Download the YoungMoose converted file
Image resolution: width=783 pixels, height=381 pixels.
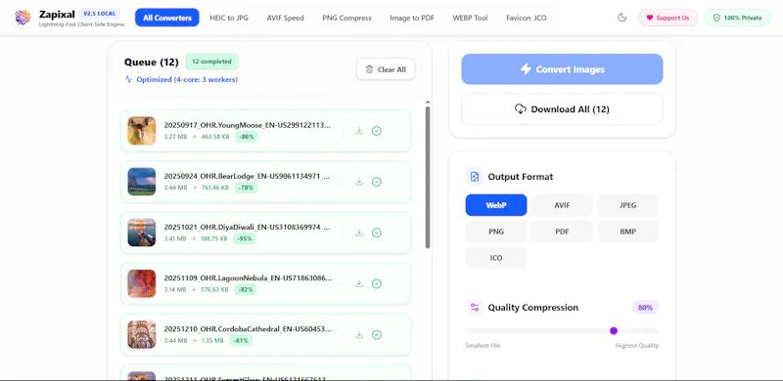(x=358, y=131)
